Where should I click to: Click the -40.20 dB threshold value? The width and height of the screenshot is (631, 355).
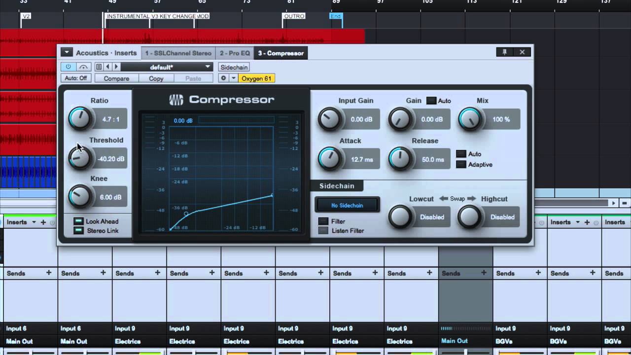coord(111,159)
